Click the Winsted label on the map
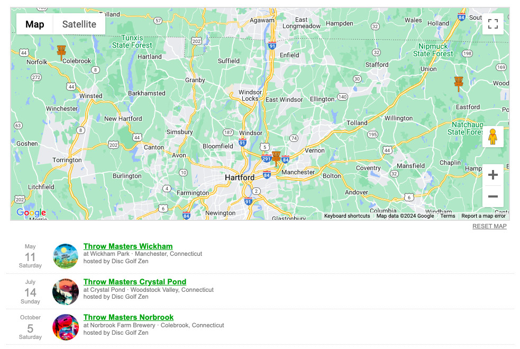 (x=91, y=96)
